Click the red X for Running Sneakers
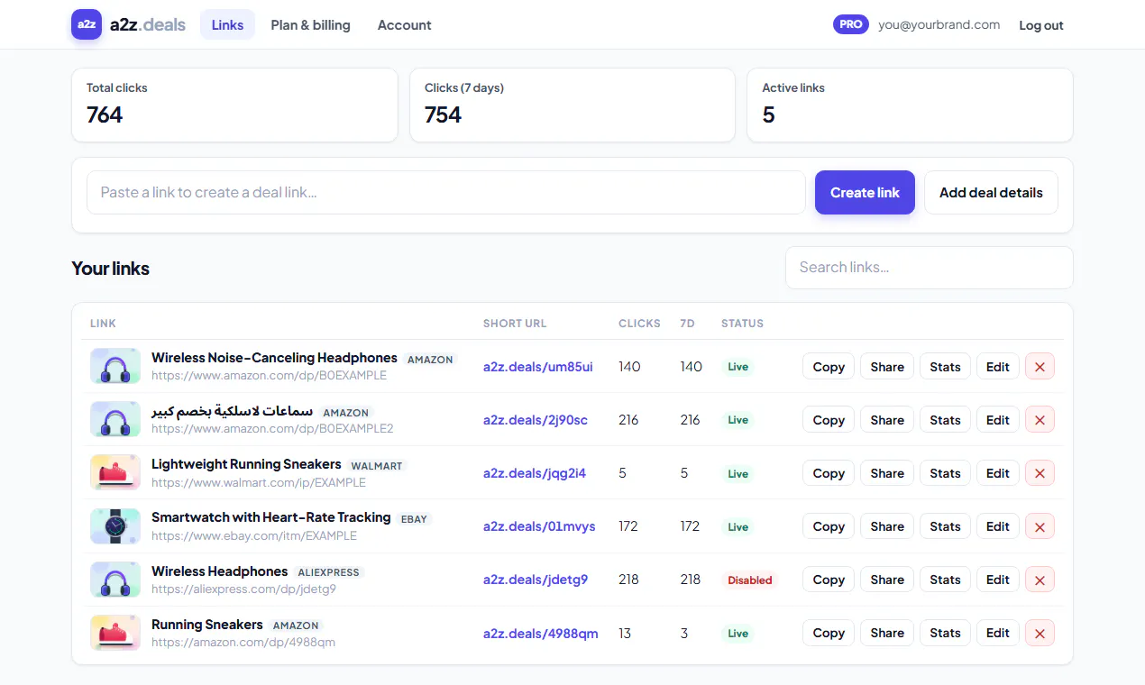Screen dimensions: 1145x685 tap(1040, 634)
